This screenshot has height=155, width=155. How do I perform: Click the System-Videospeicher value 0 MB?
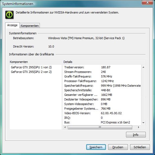pyautogui.click(x=104, y=104)
